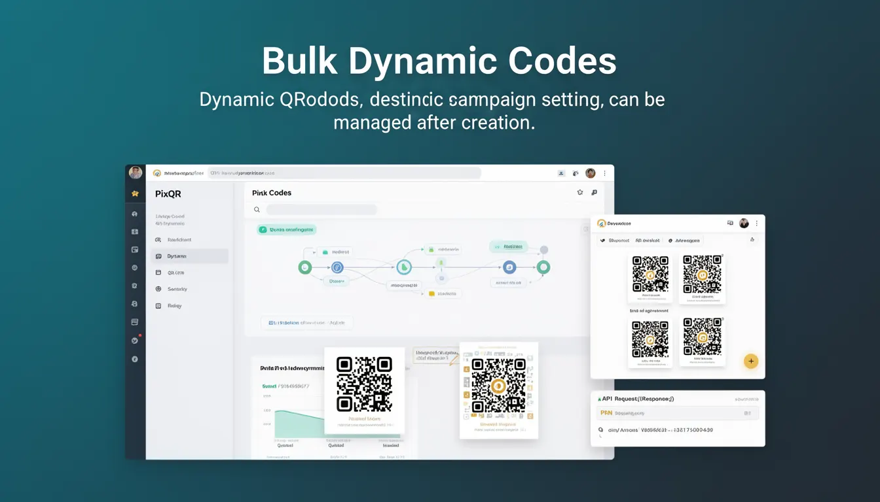
Task: Open bottom-right QR code in the small grid window
Action: (x=702, y=341)
